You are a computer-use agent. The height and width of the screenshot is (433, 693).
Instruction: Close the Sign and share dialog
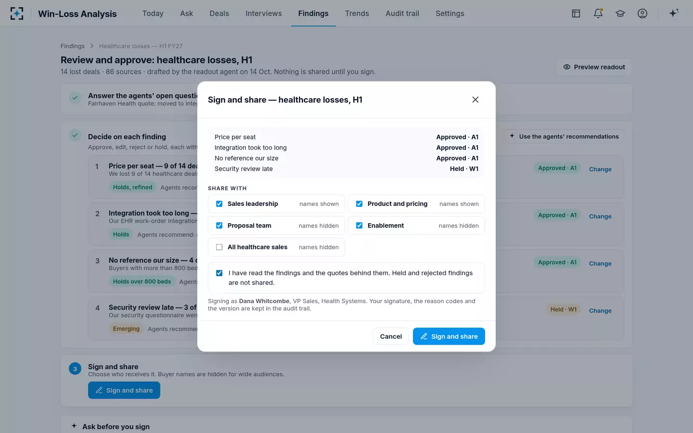475,100
